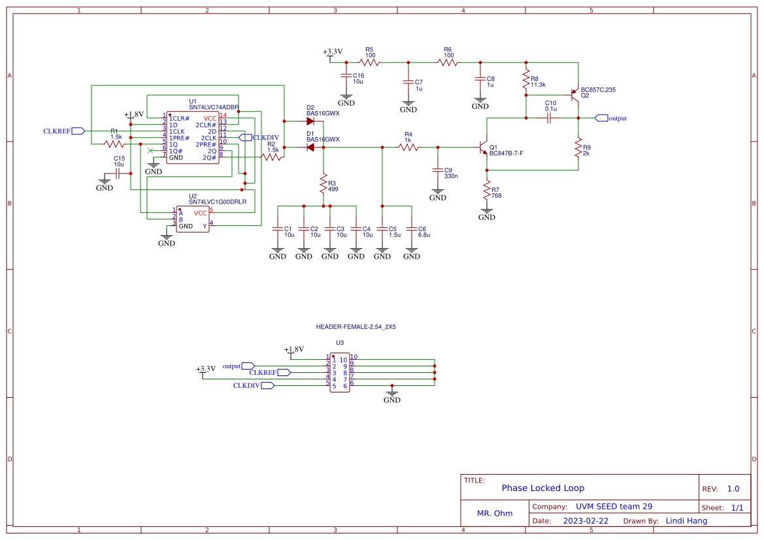The width and height of the screenshot is (764, 540).
Task: Select the SN74LVC1G00DRLR NAND gate U2
Action: coord(193,220)
